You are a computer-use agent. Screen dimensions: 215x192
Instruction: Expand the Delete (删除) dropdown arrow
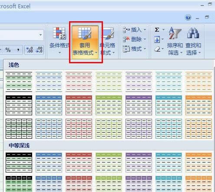click(x=145, y=39)
